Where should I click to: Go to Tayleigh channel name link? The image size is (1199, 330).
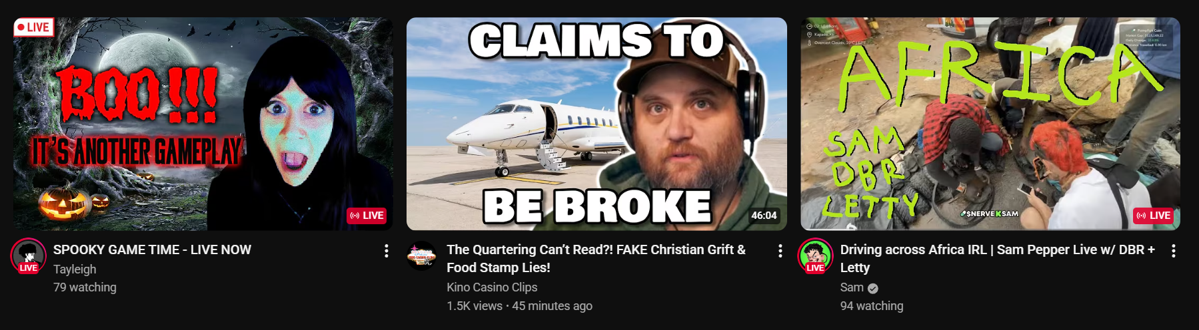click(75, 269)
